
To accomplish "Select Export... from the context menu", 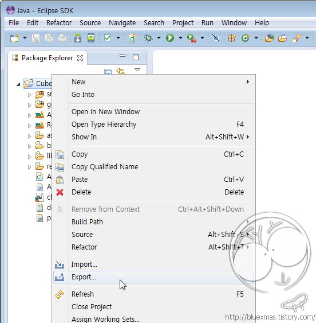I will coord(153,277).
